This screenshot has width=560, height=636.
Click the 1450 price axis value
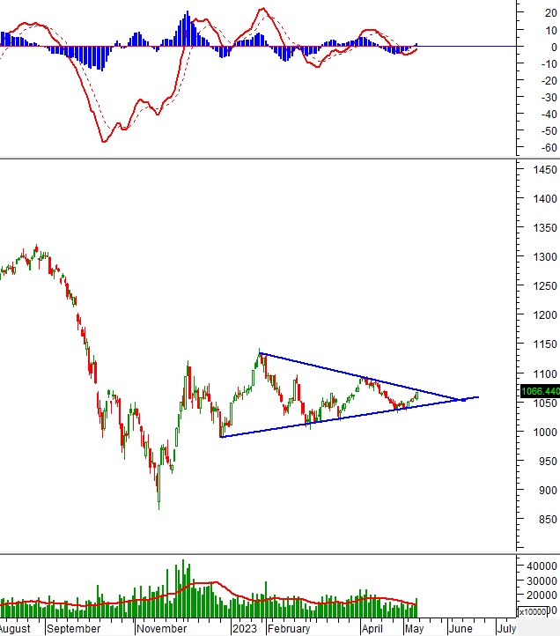[545, 169]
